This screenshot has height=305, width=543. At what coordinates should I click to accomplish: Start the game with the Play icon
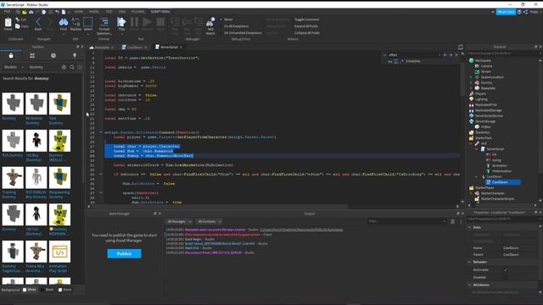coord(121,23)
